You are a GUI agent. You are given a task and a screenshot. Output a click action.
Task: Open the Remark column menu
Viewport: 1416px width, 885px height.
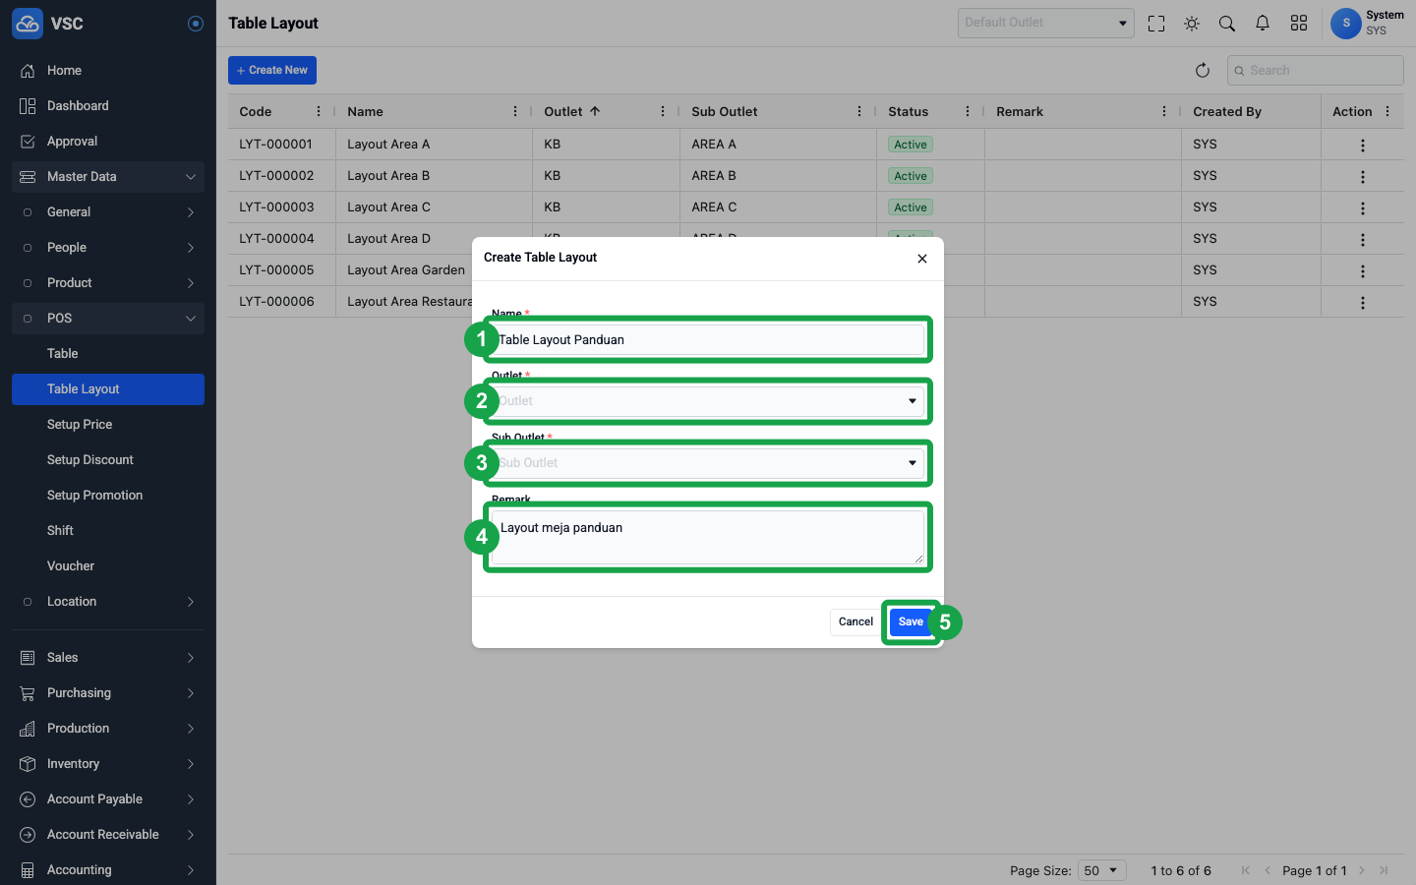tap(1163, 111)
